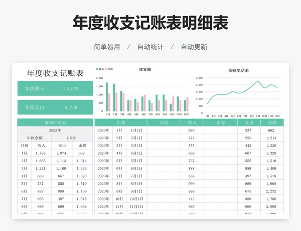Click the pink 10月 expense bar in 收支图

click(x=173, y=104)
